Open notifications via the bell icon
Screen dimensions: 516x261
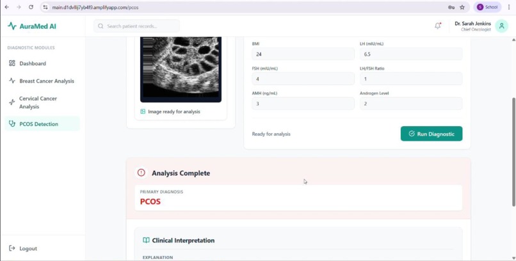(x=438, y=26)
